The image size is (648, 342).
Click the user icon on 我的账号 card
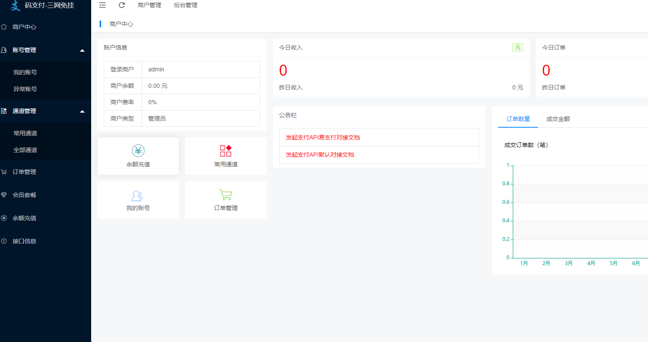click(x=137, y=195)
